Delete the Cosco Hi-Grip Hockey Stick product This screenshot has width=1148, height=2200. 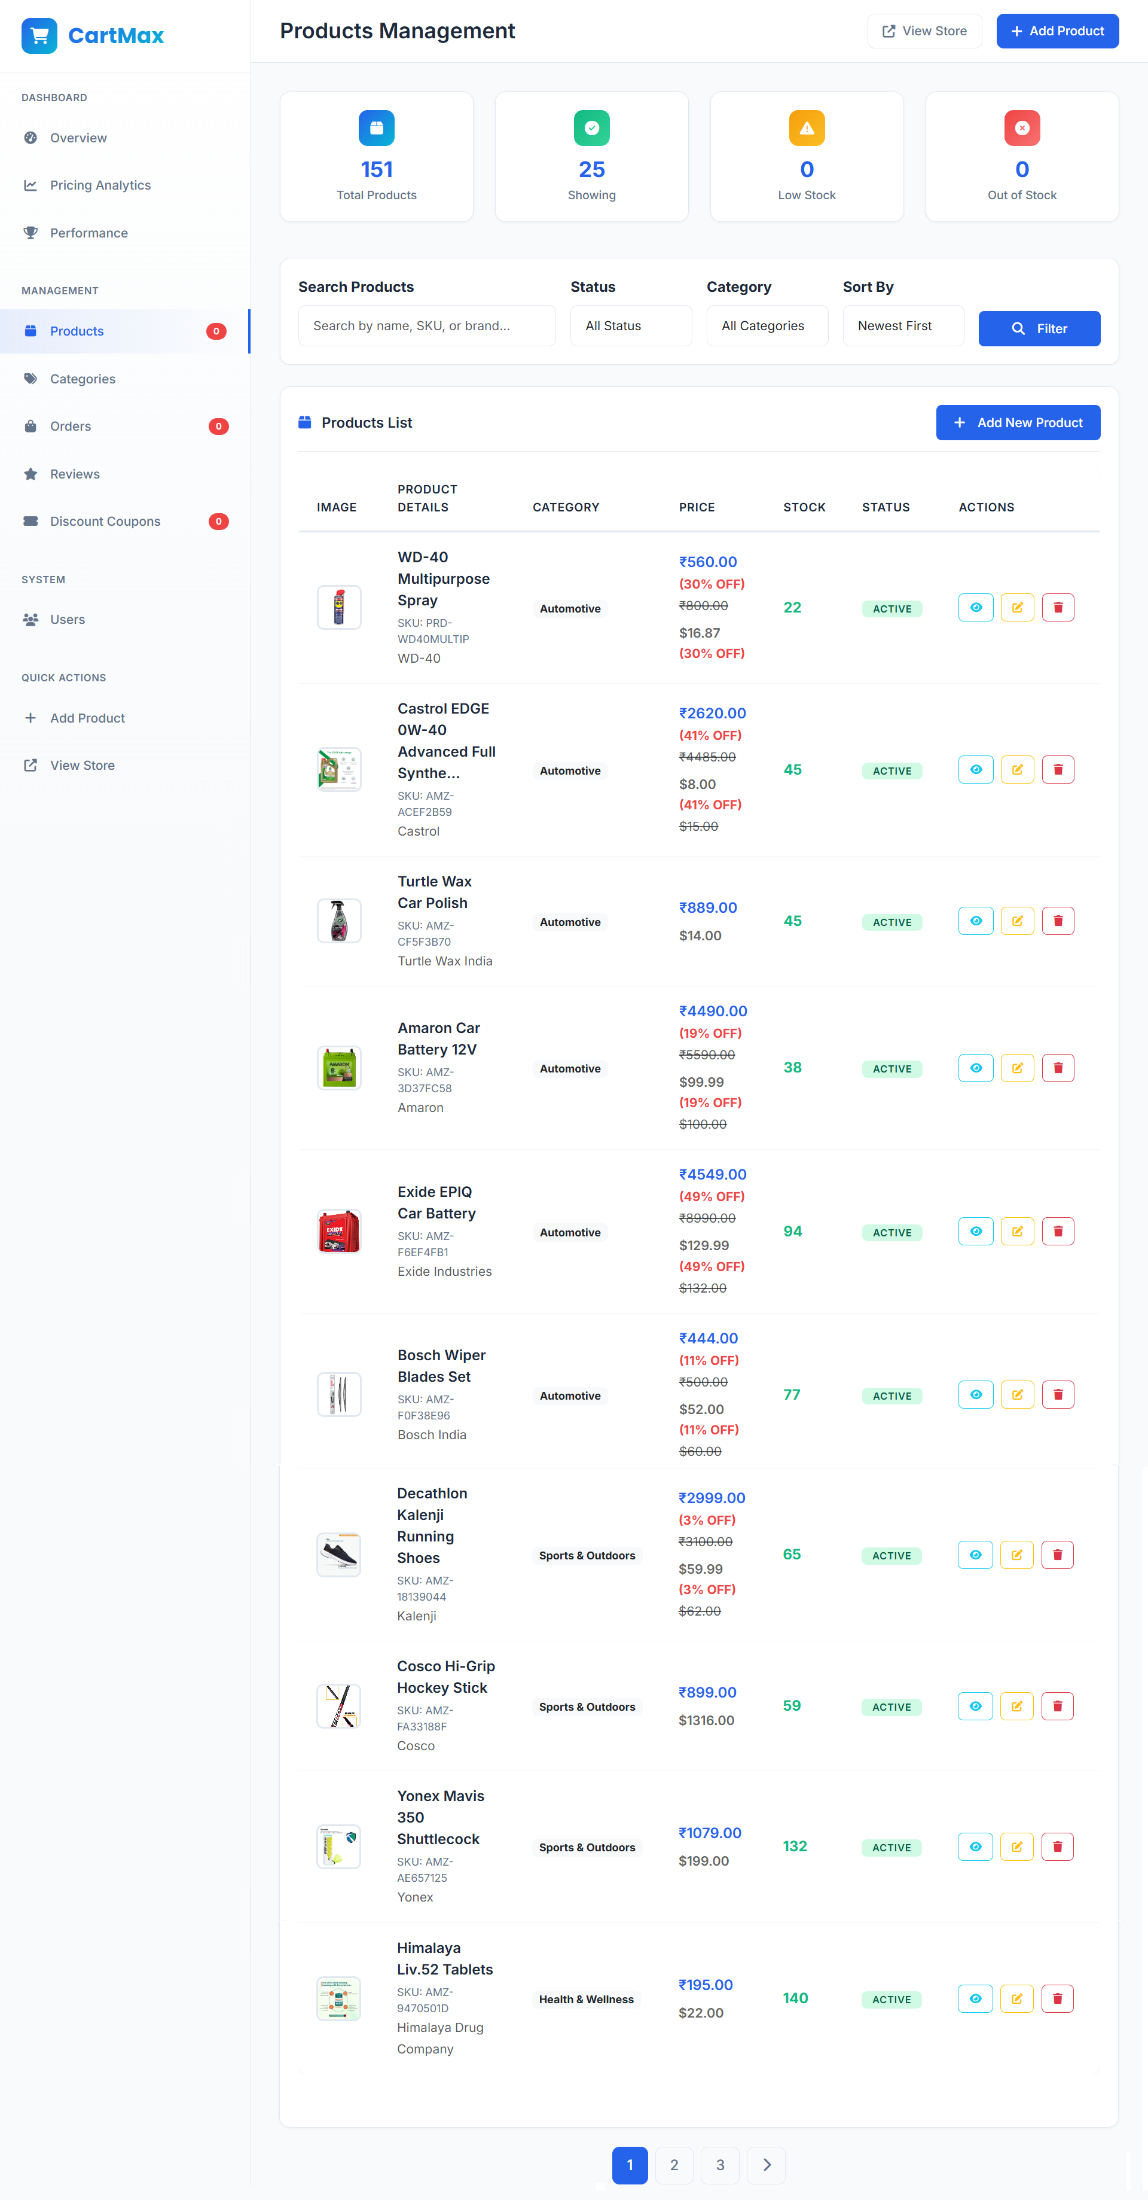1057,1705
